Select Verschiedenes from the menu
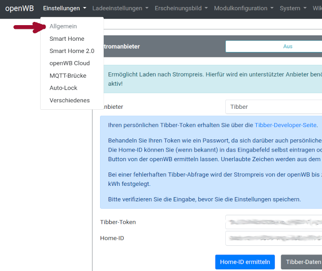322x271 pixels. click(70, 100)
